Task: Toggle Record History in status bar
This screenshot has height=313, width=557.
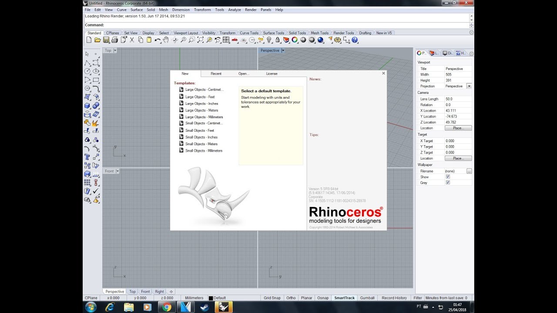Action: coord(394,298)
